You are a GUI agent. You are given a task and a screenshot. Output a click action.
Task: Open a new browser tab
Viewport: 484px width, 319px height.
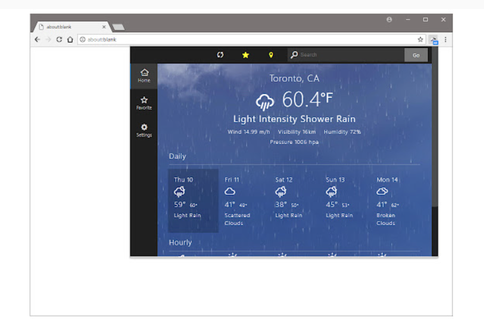click(x=118, y=27)
